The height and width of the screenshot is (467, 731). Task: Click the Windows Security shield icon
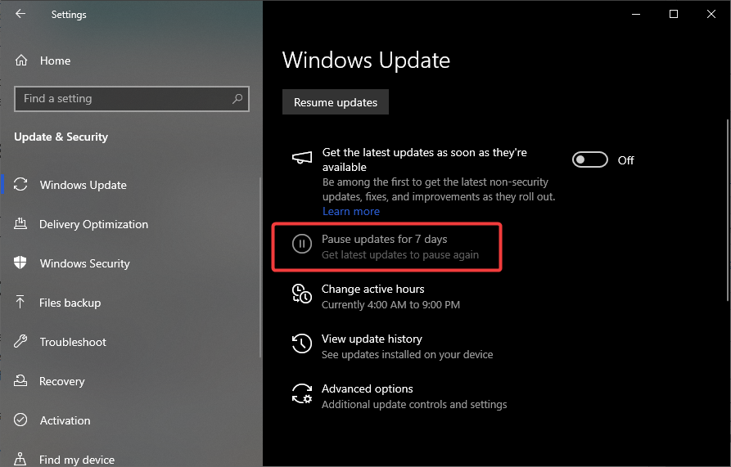point(20,263)
